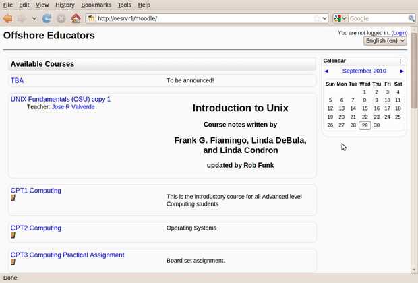This screenshot has height=283, width=418.
Task: View teacher Jose R Valverde profile
Action: (x=73, y=107)
